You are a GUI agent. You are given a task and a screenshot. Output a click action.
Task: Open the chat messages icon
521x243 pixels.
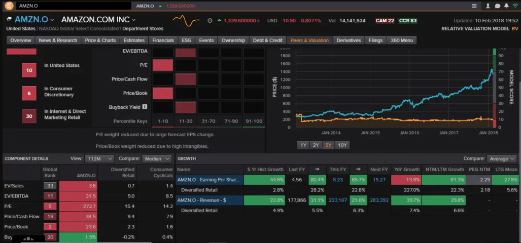click(x=497, y=6)
